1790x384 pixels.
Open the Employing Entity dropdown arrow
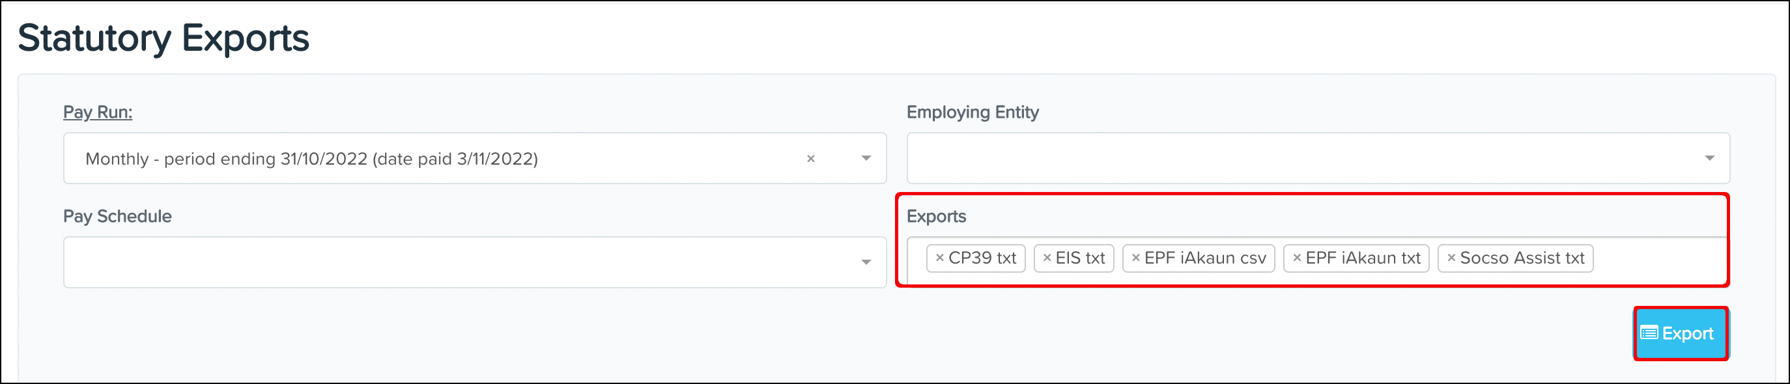click(x=1709, y=159)
